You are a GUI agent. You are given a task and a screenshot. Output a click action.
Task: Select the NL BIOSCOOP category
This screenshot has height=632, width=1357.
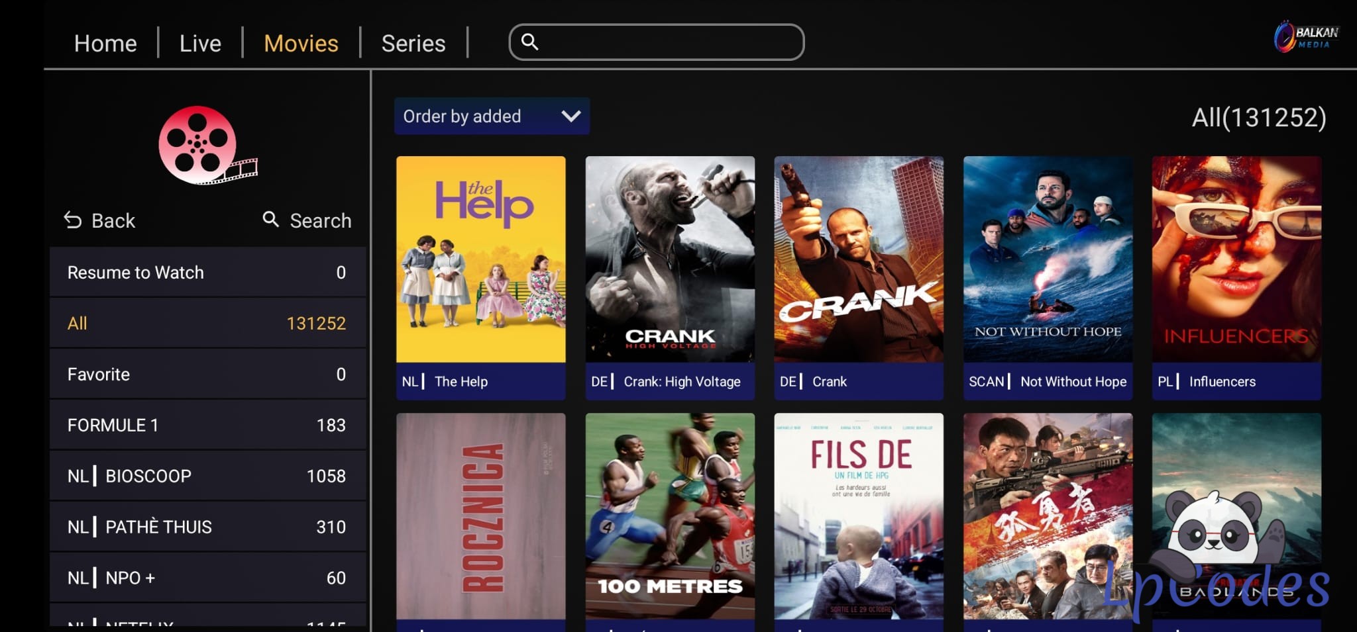207,476
